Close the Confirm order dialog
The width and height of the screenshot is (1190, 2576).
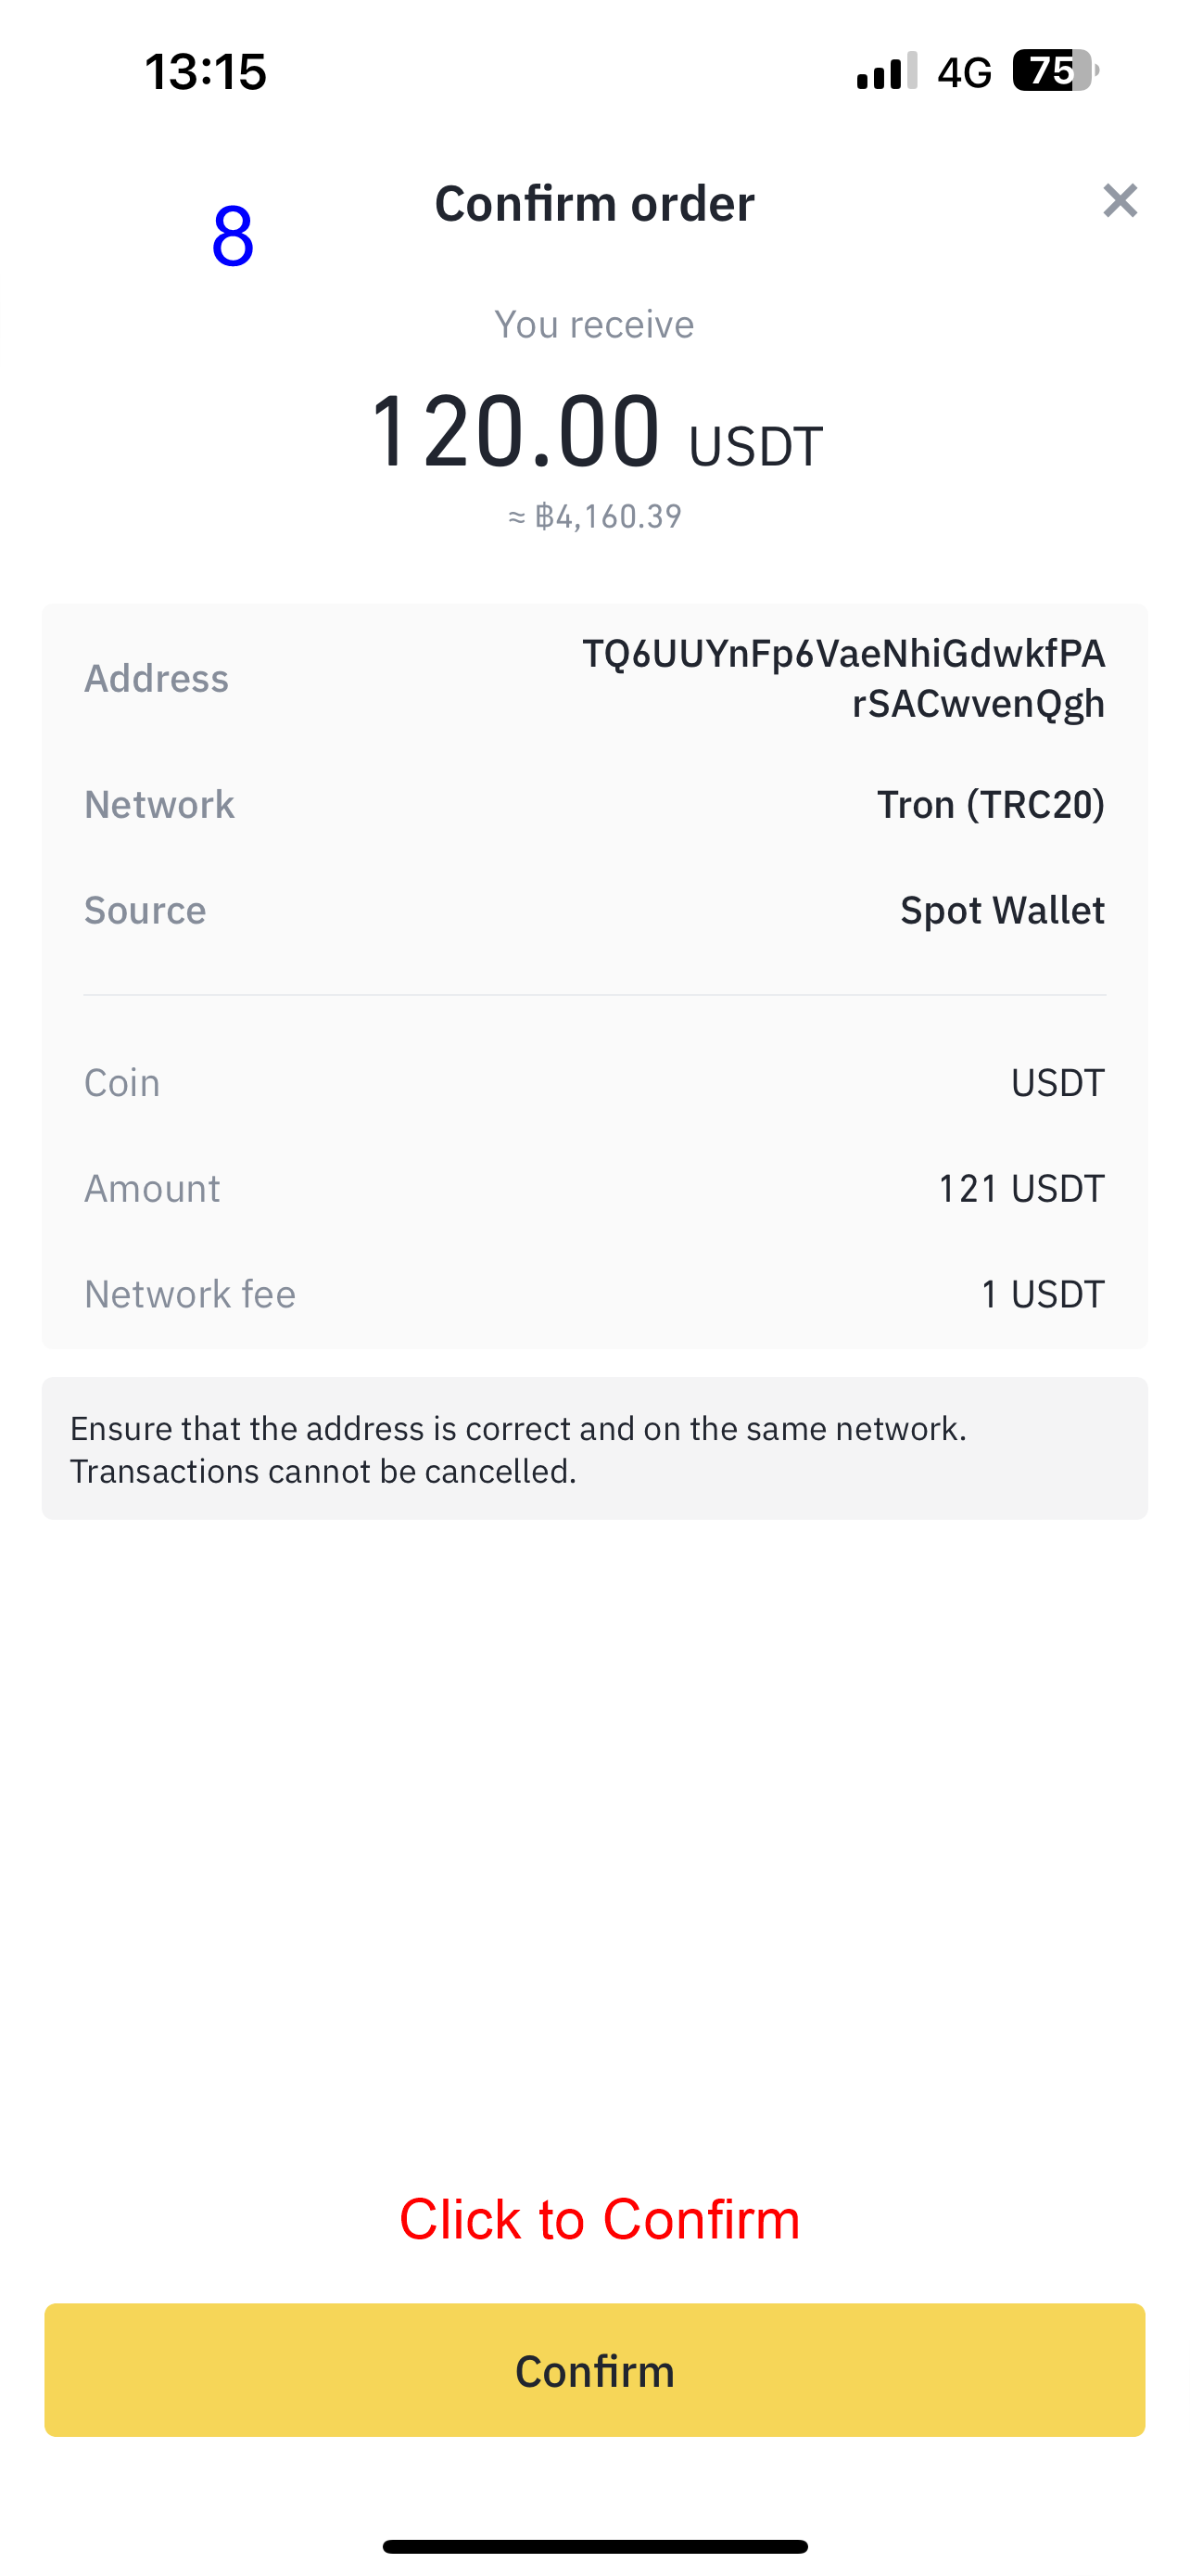1119,201
